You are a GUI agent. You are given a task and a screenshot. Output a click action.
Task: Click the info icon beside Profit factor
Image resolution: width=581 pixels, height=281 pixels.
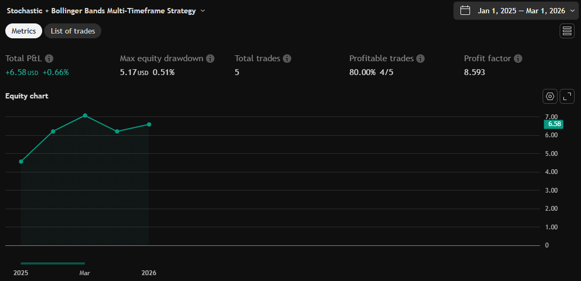518,59
